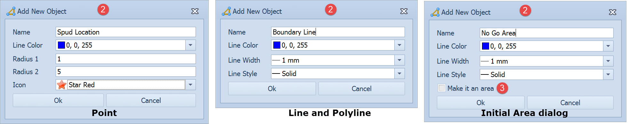Expand Line Width dropdown in Boundary Line dialog
The image size is (628, 124).
click(399, 60)
